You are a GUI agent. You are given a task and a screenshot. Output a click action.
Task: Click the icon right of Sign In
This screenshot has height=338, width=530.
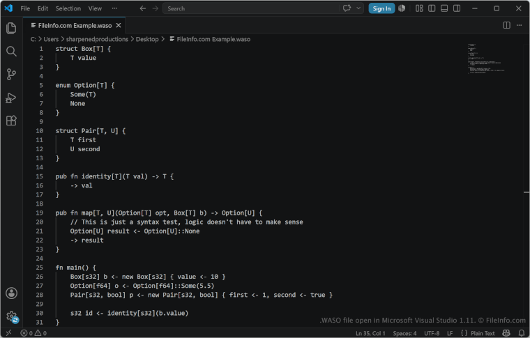point(402,8)
